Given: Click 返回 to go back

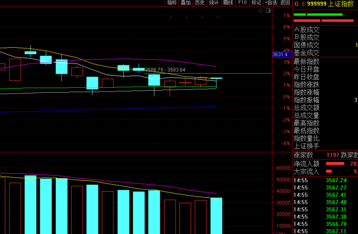Looking at the screenshot, I should coord(285,3).
